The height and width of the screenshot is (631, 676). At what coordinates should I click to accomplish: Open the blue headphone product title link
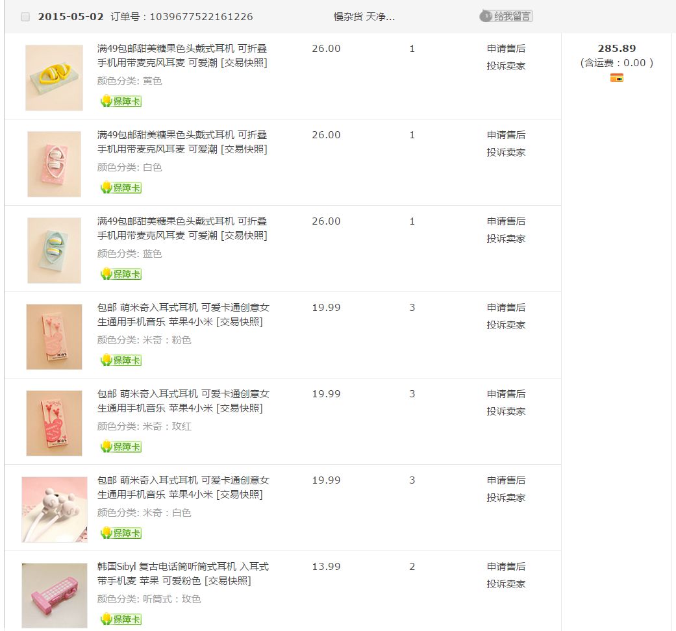pyautogui.click(x=182, y=229)
